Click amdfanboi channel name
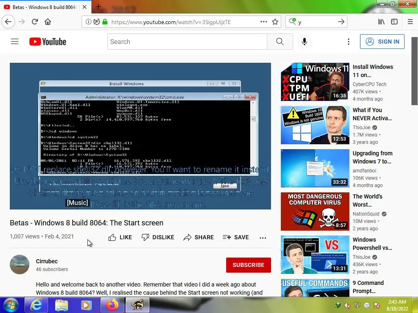The width and height of the screenshot is (418, 313). pyautogui.click(x=365, y=171)
